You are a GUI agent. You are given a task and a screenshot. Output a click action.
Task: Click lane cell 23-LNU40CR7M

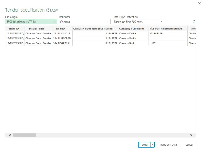point(62,39)
